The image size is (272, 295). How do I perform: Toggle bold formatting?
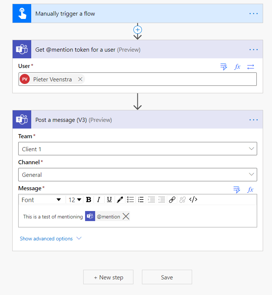[x=88, y=200]
